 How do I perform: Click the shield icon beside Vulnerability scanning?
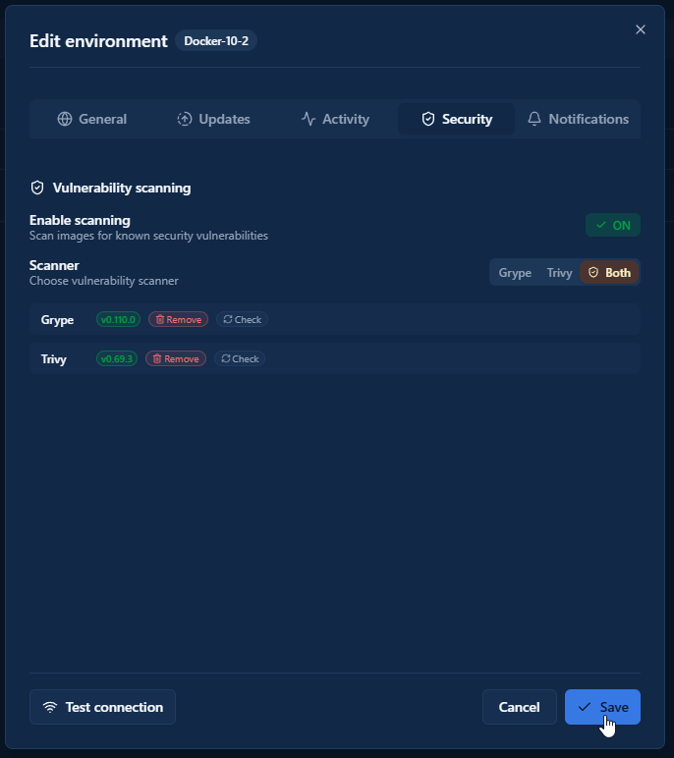pyautogui.click(x=37, y=188)
